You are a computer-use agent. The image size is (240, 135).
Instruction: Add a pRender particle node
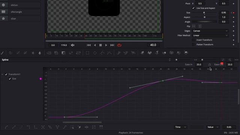point(133,53)
